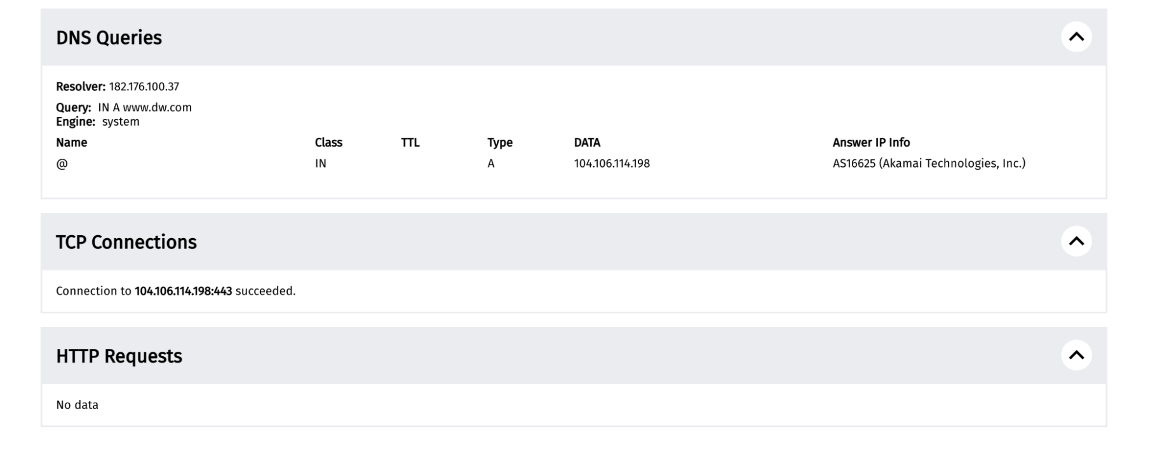The width and height of the screenshot is (1160, 456).
Task: Click the DATA column header
Action: [x=587, y=143]
